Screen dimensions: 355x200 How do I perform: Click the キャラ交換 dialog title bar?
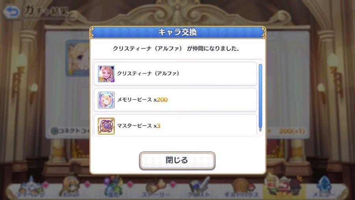click(x=177, y=32)
